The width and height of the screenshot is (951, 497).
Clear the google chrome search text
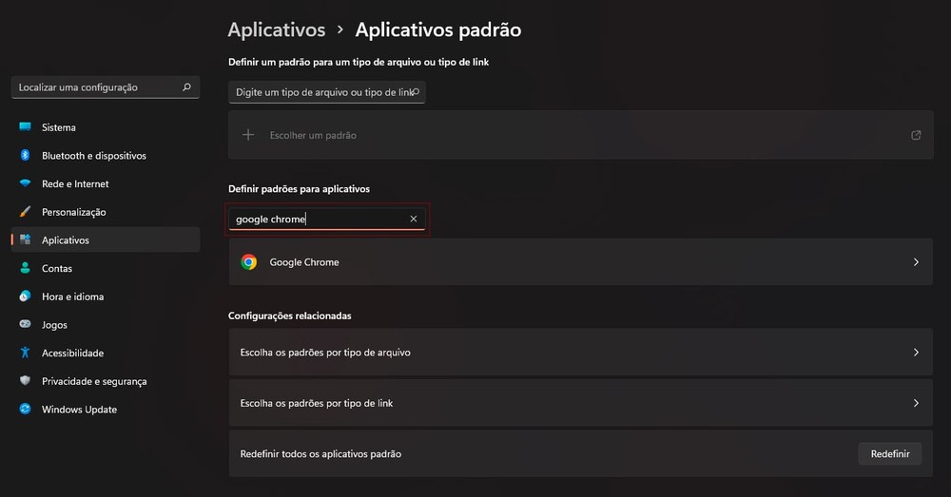[414, 220]
